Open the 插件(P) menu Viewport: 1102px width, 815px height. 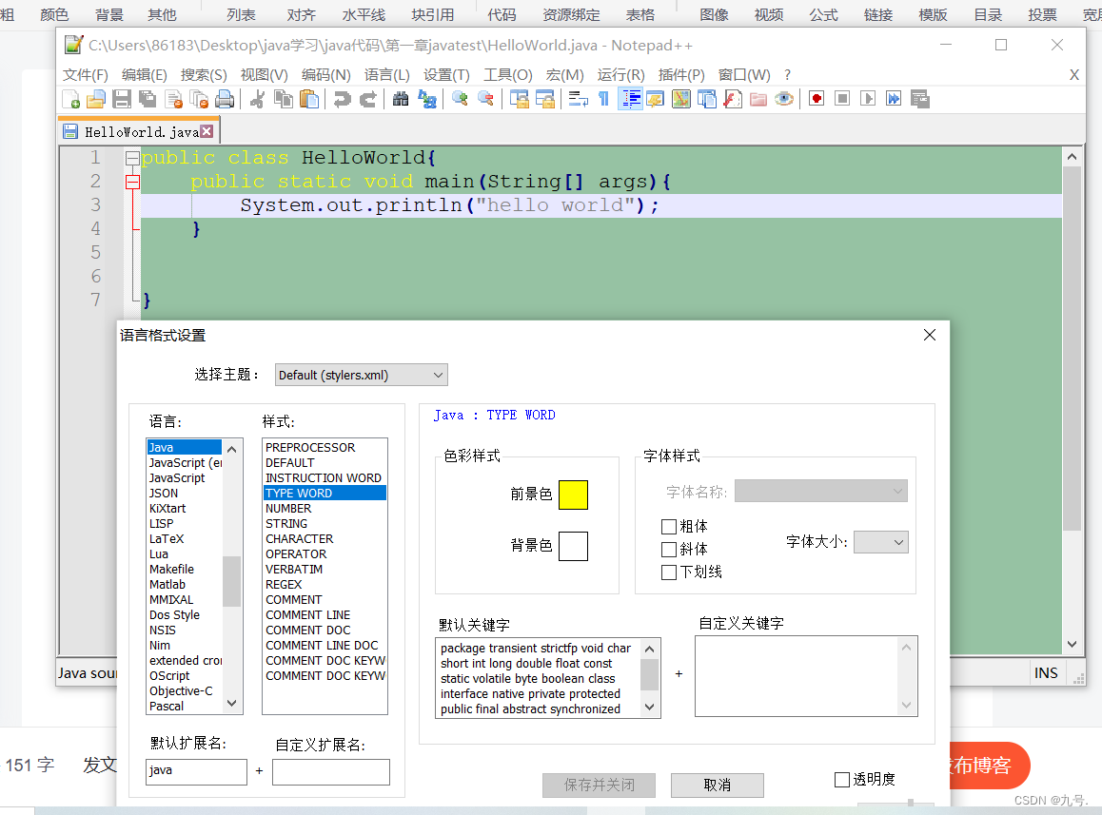point(681,74)
